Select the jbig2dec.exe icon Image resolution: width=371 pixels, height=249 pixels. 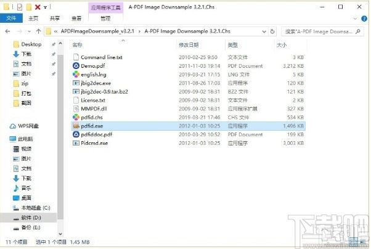(76, 83)
